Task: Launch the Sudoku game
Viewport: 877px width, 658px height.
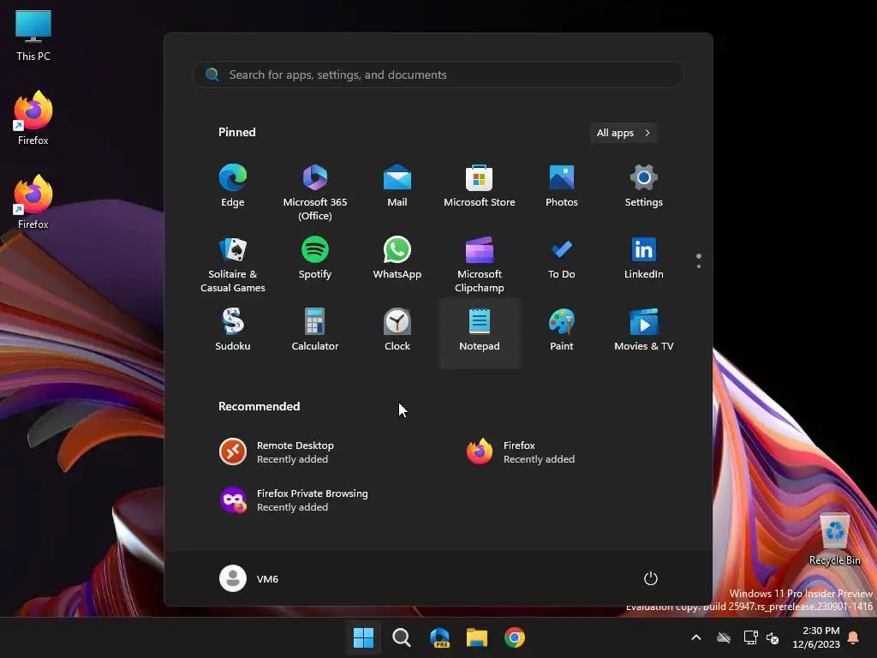Action: click(x=233, y=330)
